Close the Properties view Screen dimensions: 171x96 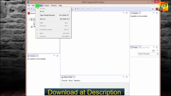click(x=140, y=47)
